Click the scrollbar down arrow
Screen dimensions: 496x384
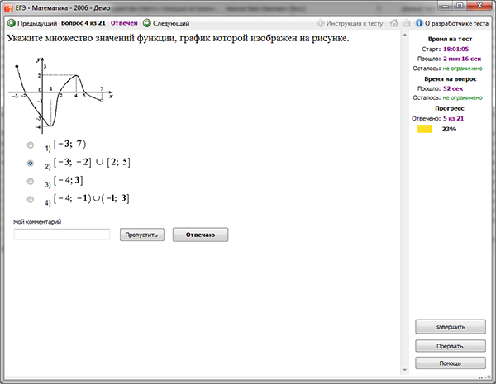[404, 370]
